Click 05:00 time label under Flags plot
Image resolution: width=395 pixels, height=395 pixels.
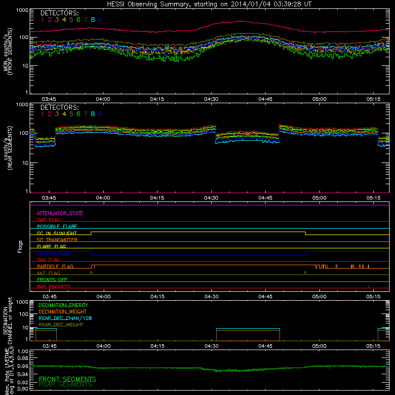pyautogui.click(x=319, y=297)
